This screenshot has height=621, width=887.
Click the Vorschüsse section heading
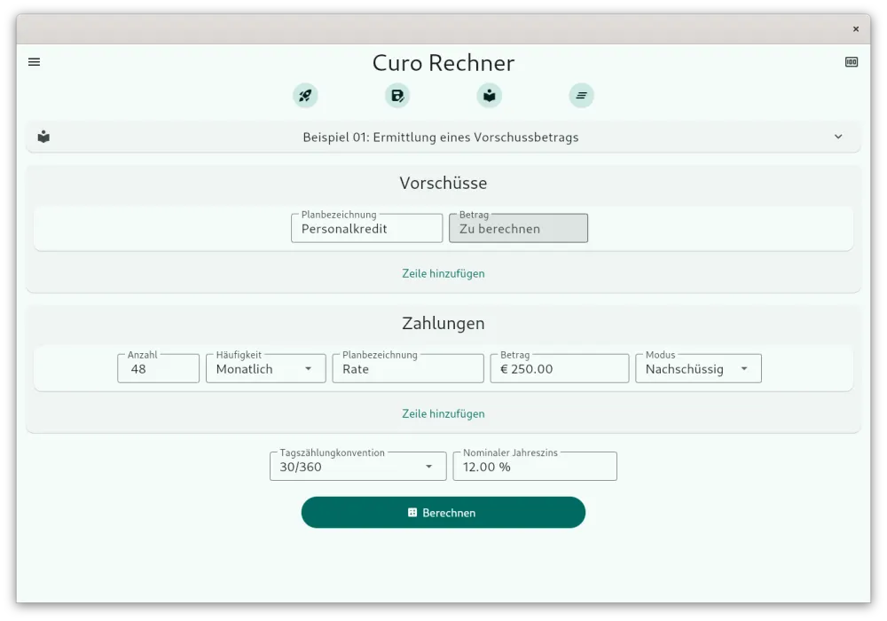443,183
